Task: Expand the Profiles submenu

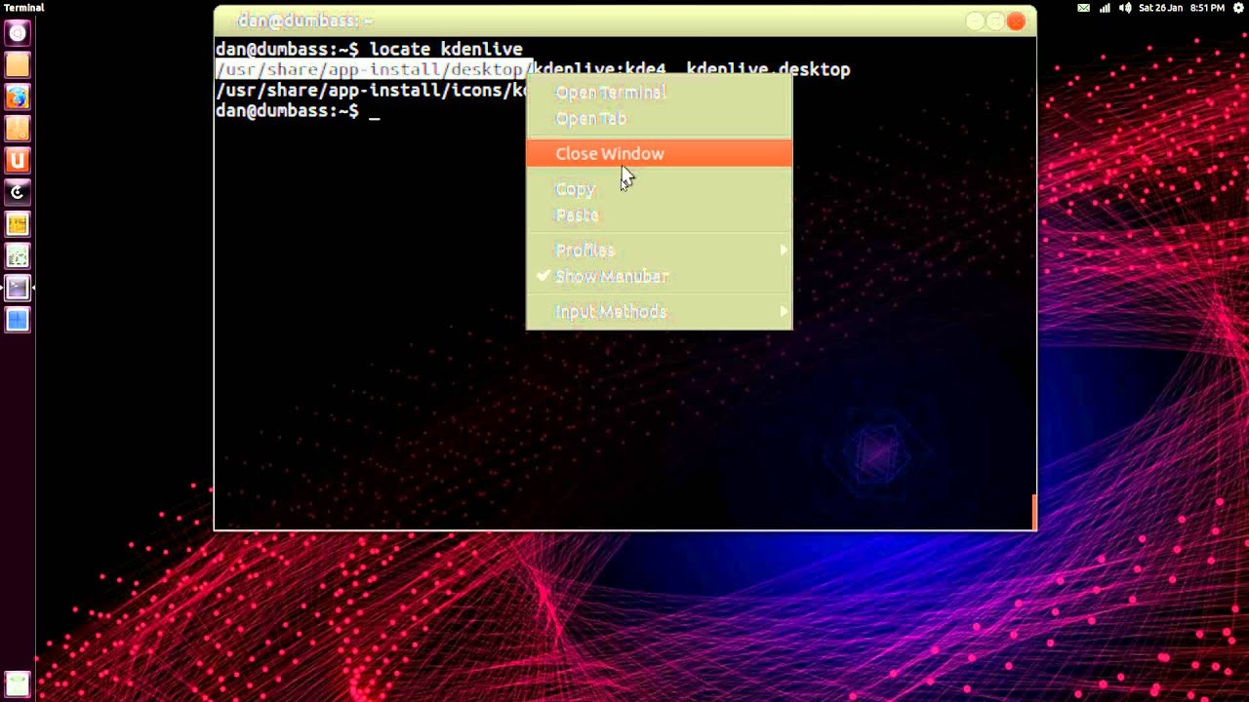Action: click(x=659, y=251)
